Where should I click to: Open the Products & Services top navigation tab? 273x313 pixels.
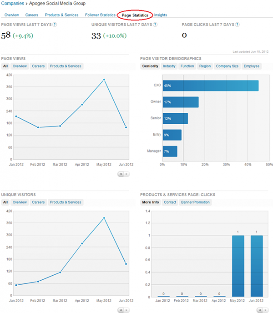tap(61, 15)
